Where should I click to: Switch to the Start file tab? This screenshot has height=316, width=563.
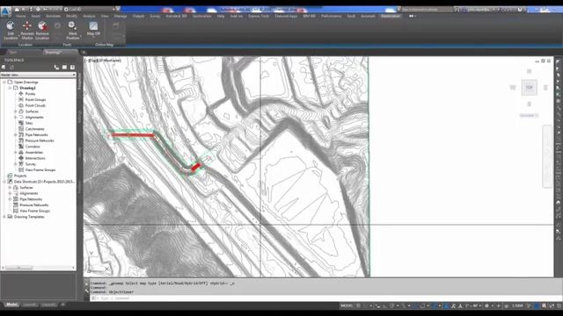coord(13,53)
